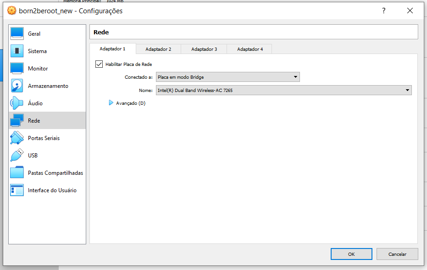Switch to Adaptador 1 tab
This screenshot has height=270, width=427.
[x=112, y=49]
